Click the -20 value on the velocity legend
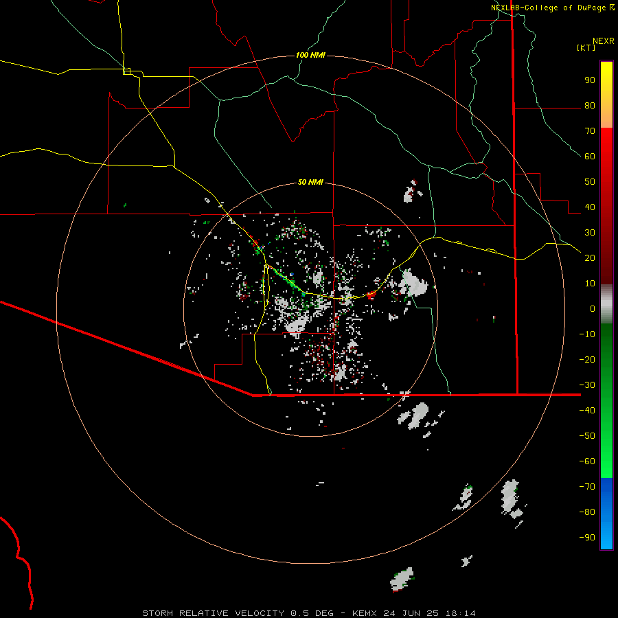The width and height of the screenshot is (618, 618). coord(587,359)
